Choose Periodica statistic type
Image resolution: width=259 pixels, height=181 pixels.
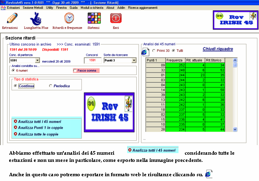(x=51, y=86)
